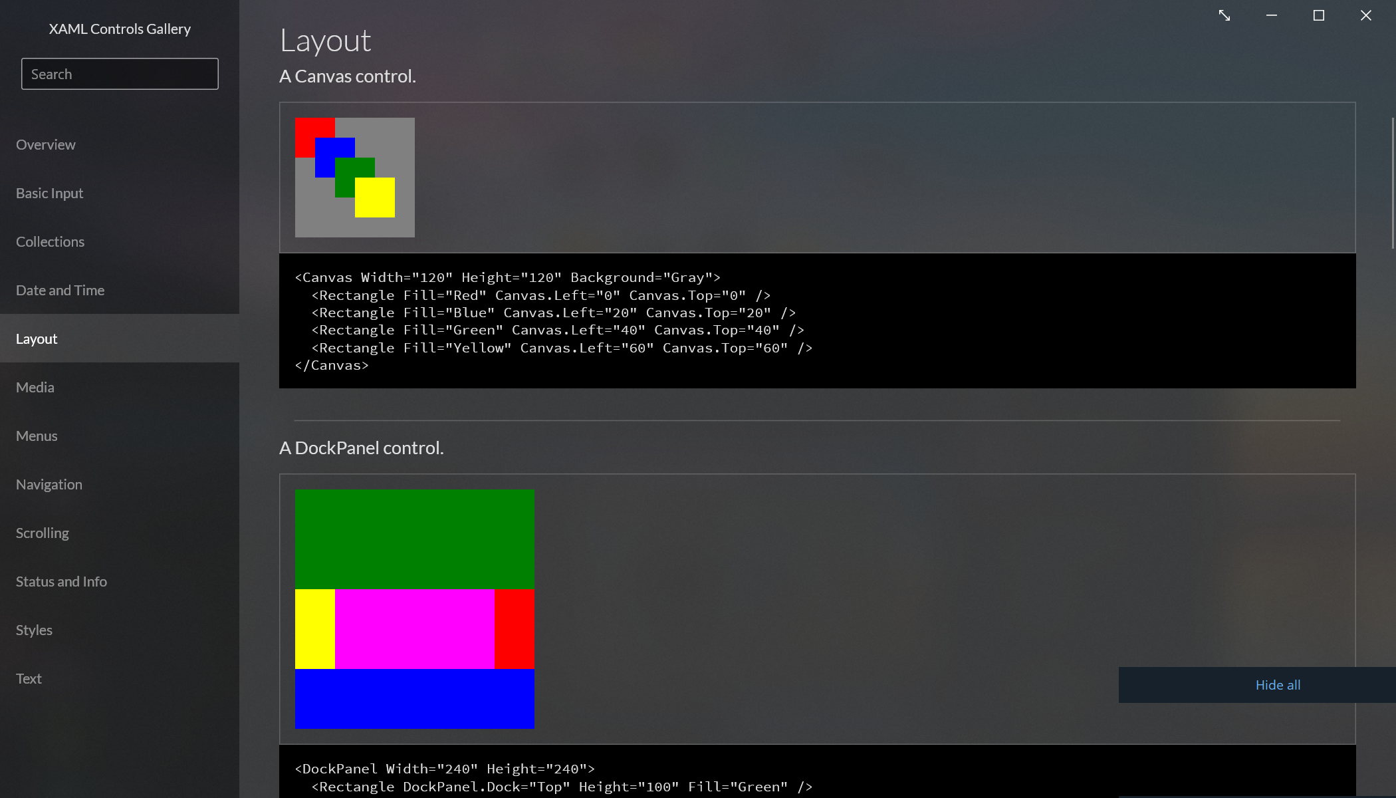This screenshot has width=1396, height=798.
Task: Open the Scrolling section
Action: 42,533
